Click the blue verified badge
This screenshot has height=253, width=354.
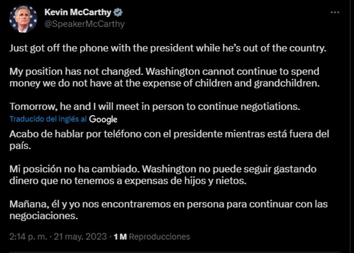[118, 13]
